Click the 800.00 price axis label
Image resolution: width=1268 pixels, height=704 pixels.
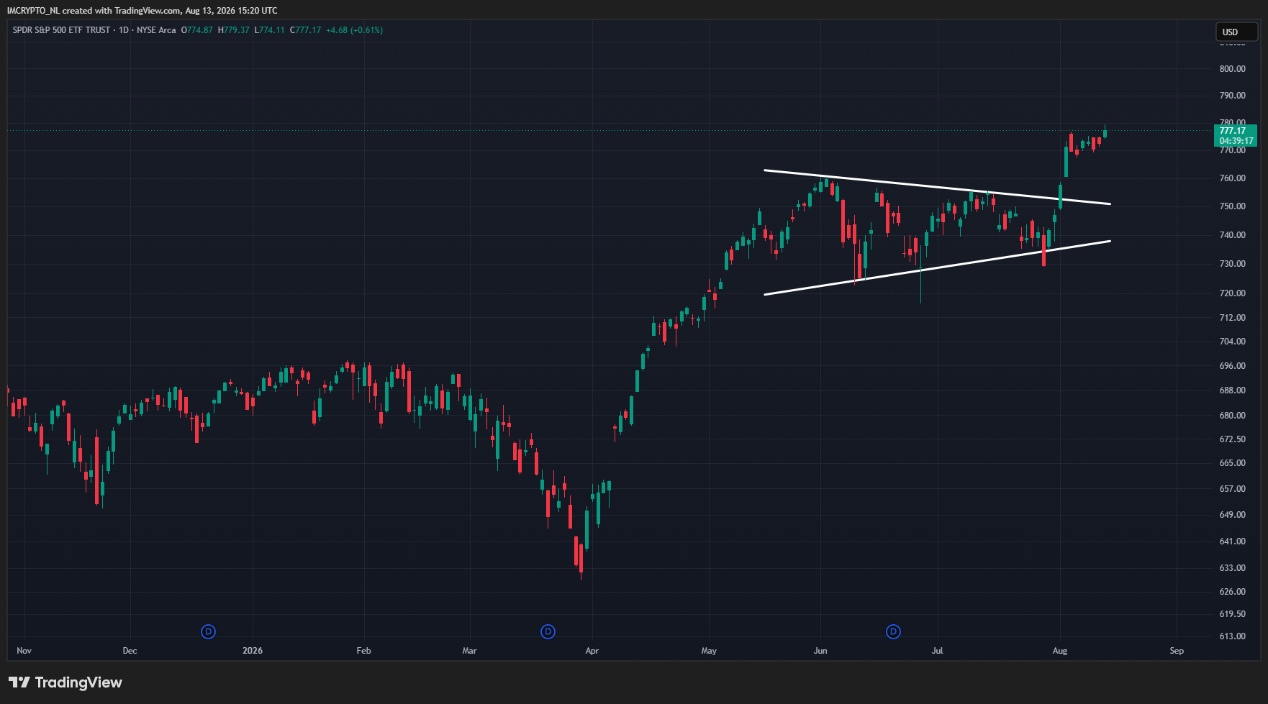(1233, 69)
